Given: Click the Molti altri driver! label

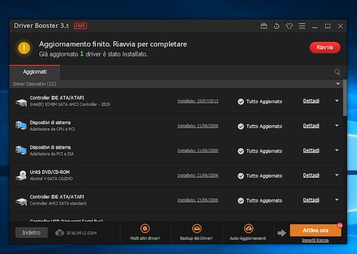Looking at the screenshot, I should point(145,238).
